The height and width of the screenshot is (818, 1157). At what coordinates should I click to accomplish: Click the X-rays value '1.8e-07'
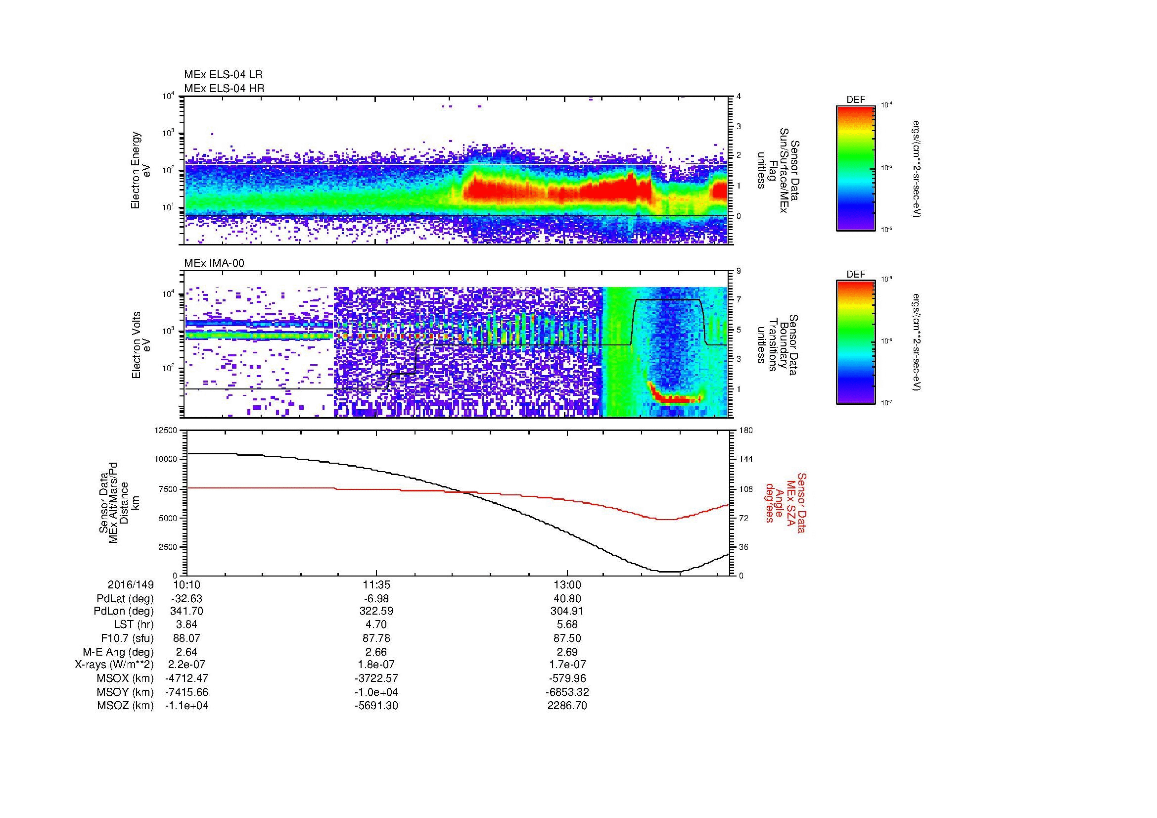376,665
